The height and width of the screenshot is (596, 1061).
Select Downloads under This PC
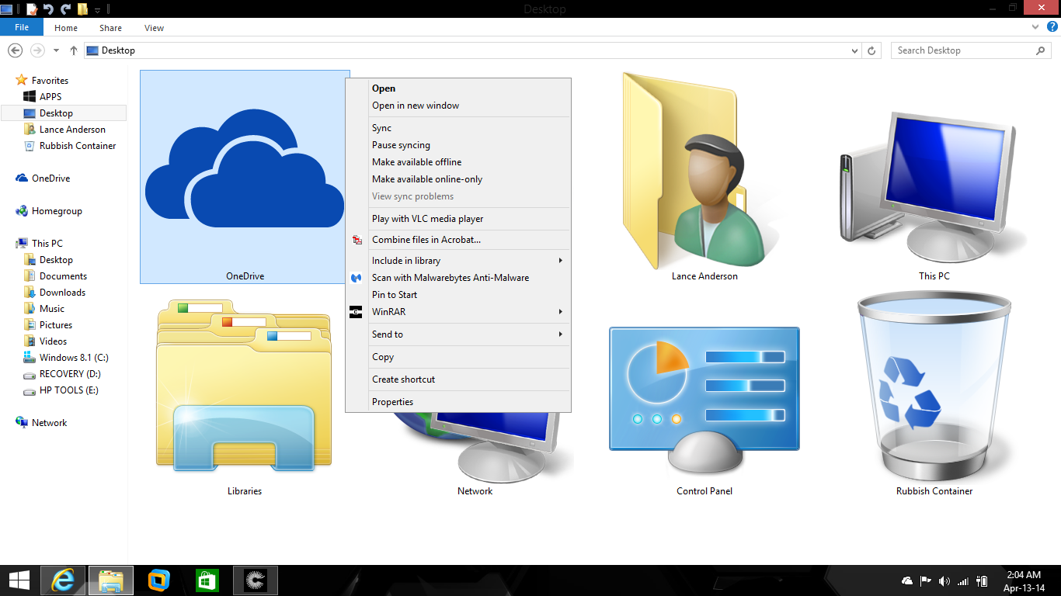tap(62, 293)
